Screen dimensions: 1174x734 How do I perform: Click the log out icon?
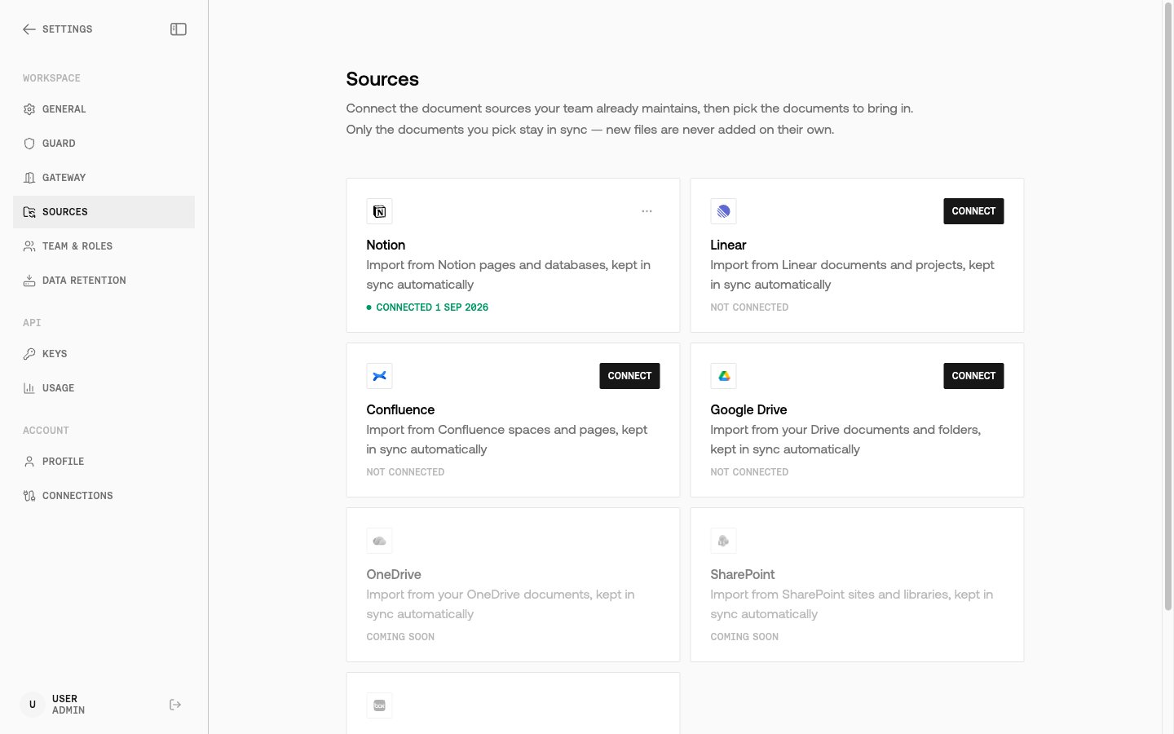tap(175, 705)
